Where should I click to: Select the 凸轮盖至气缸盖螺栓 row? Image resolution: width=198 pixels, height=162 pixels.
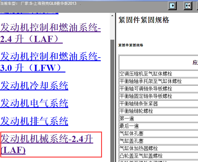point(159,156)
